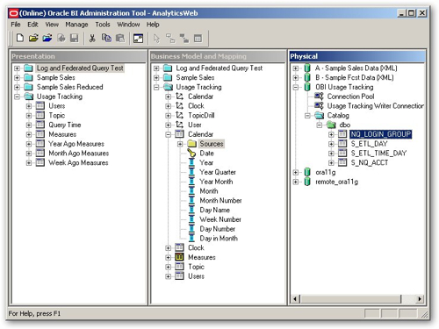Expand the Sample Sales presentation catalog
The image size is (439, 329).
pos(17,78)
